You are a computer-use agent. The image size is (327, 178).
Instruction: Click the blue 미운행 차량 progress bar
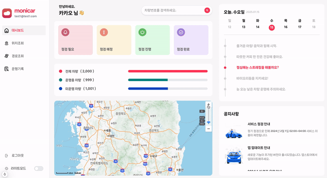pyautogui.click(x=148, y=89)
